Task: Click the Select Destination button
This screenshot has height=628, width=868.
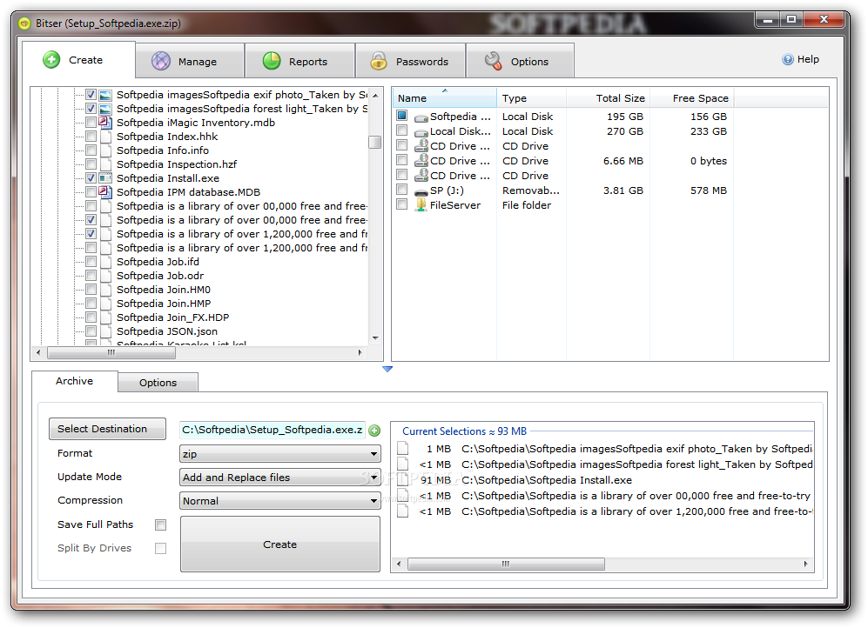Action: tap(107, 429)
